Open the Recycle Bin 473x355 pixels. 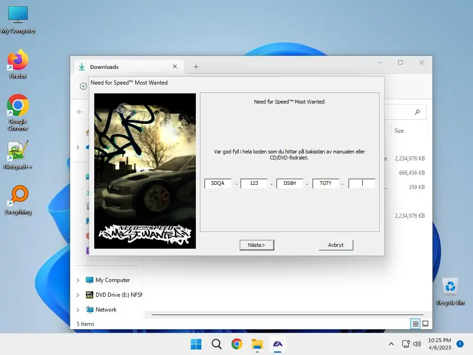450,292
